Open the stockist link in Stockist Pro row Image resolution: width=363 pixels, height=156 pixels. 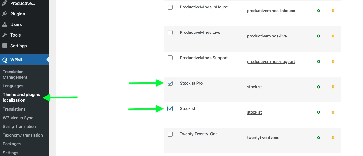click(254, 87)
